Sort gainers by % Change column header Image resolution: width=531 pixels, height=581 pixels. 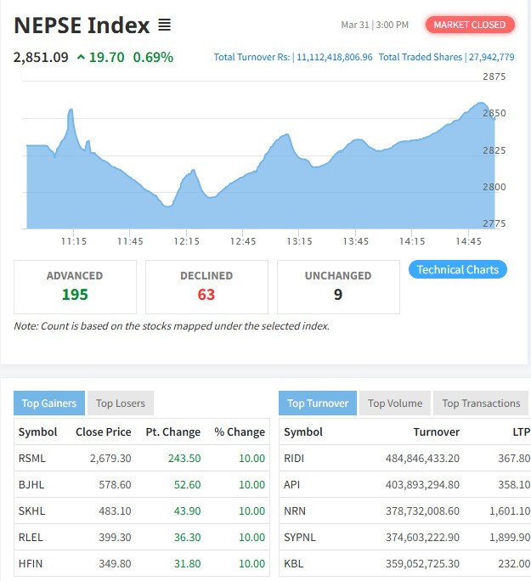click(x=240, y=432)
